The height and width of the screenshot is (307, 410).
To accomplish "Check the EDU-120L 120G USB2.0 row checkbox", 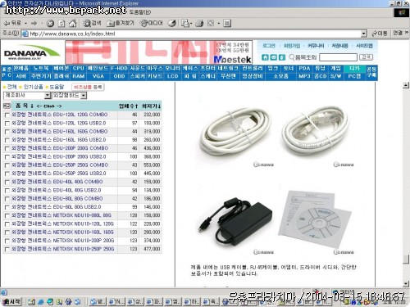I will 7,124.
